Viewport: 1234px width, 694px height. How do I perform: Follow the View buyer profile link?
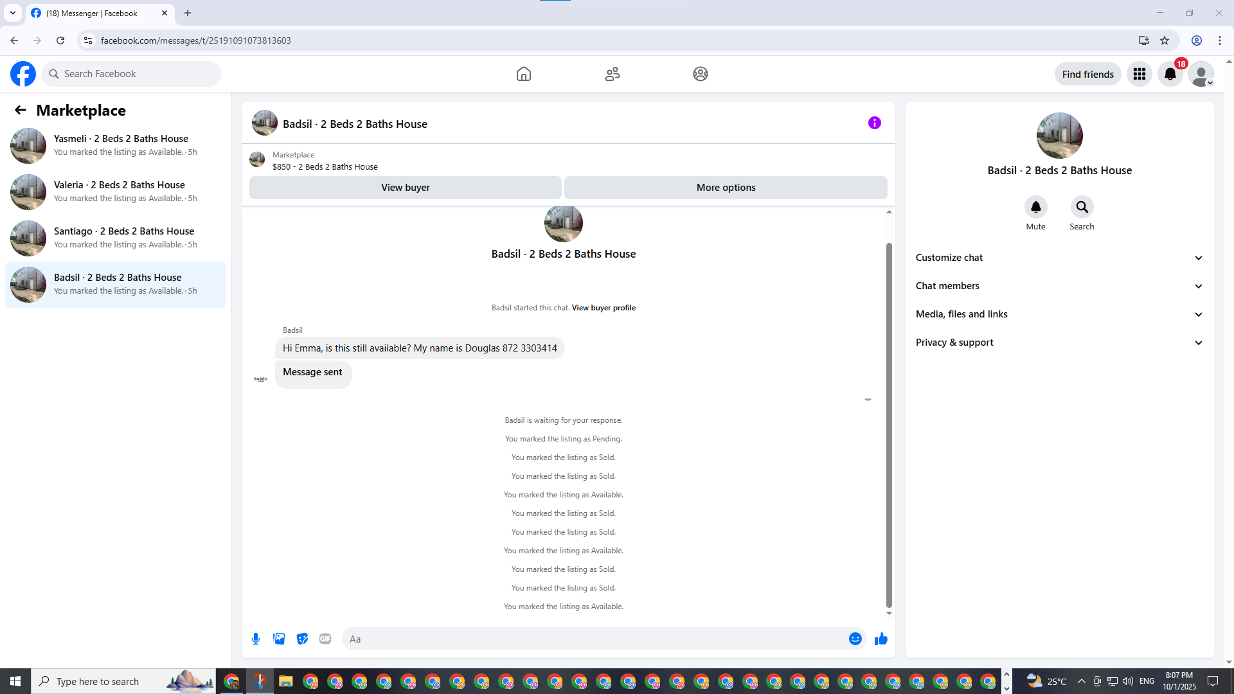coord(604,308)
